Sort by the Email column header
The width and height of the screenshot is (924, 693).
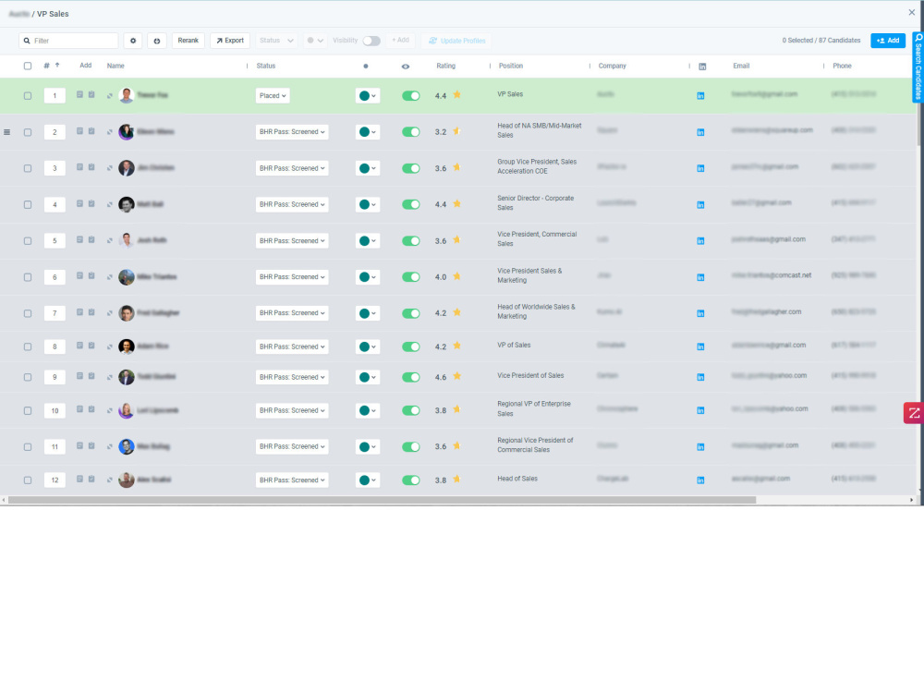[x=741, y=66]
